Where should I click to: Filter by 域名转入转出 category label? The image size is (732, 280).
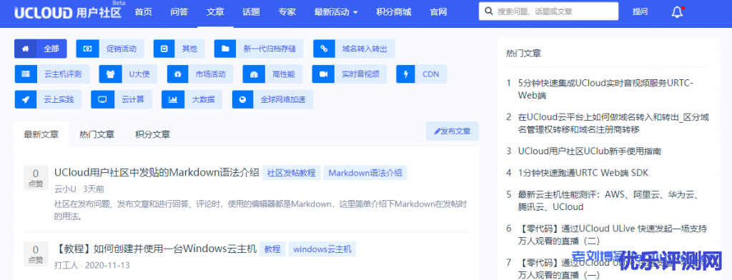(x=365, y=49)
